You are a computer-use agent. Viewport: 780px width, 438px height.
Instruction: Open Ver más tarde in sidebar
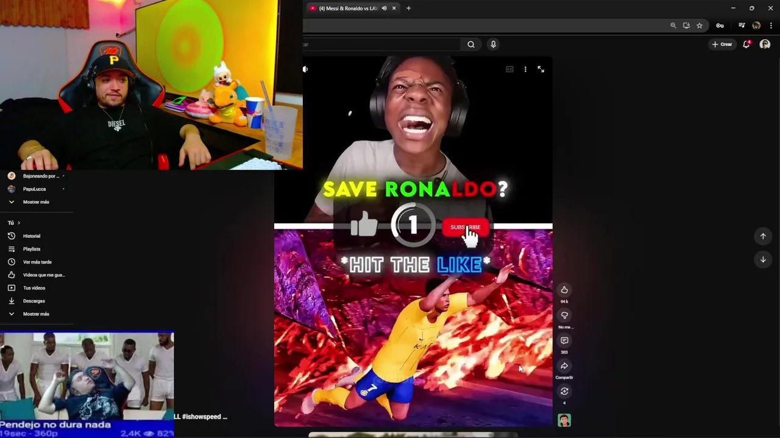37,262
